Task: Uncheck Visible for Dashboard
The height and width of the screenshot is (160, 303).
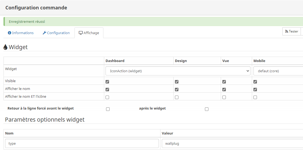Action: [107, 82]
